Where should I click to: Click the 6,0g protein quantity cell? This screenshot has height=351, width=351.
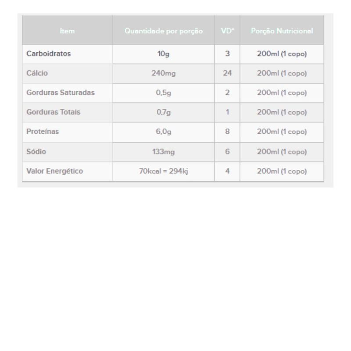click(x=163, y=132)
